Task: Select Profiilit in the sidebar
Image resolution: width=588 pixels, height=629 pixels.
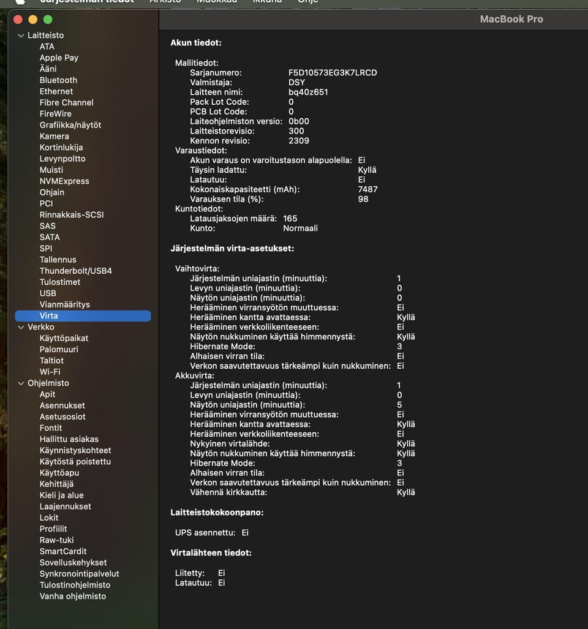Action: pos(53,530)
